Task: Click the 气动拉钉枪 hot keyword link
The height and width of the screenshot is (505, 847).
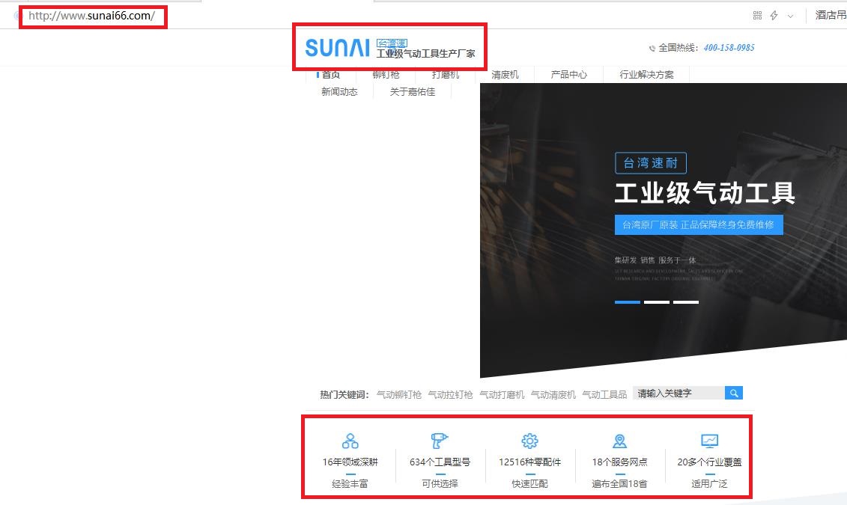Action: (x=450, y=394)
